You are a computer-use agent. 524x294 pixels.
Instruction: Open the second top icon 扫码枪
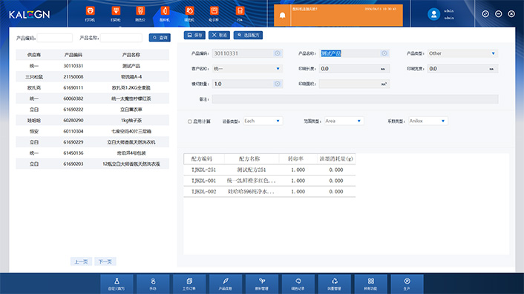(116, 14)
